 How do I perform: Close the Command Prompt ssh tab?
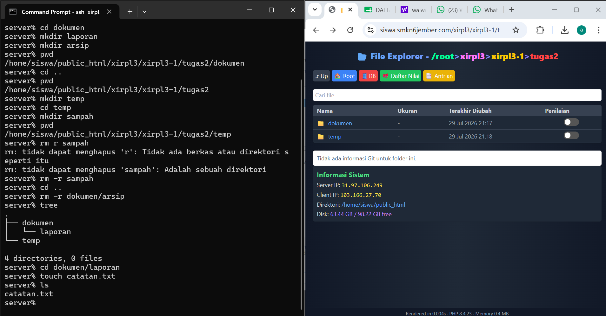click(109, 12)
